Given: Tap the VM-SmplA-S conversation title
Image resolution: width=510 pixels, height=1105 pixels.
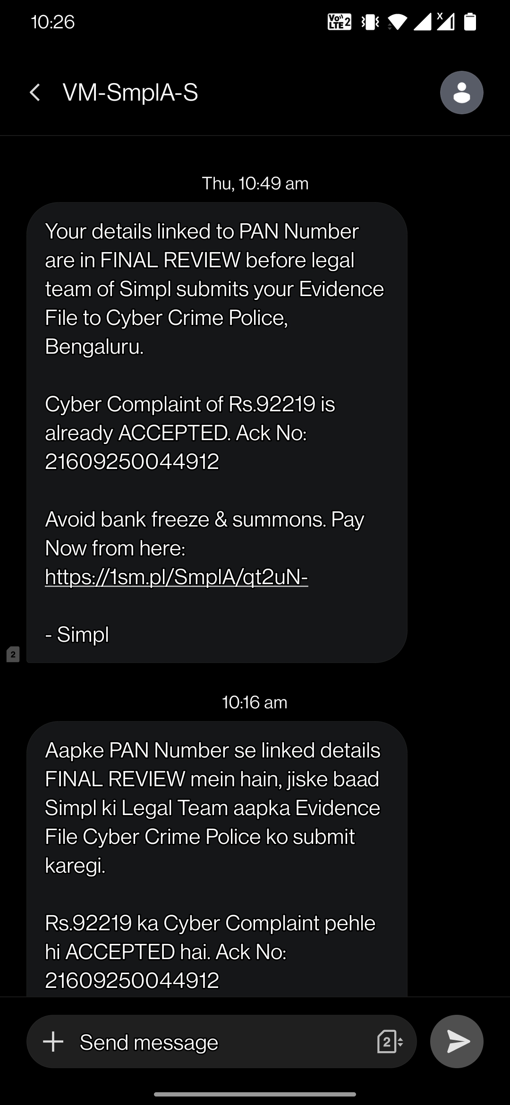Looking at the screenshot, I should pyautogui.click(x=130, y=93).
